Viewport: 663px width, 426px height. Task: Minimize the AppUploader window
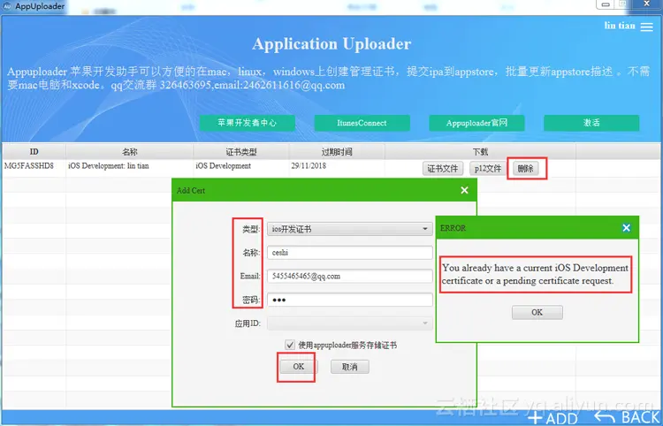(x=606, y=4)
